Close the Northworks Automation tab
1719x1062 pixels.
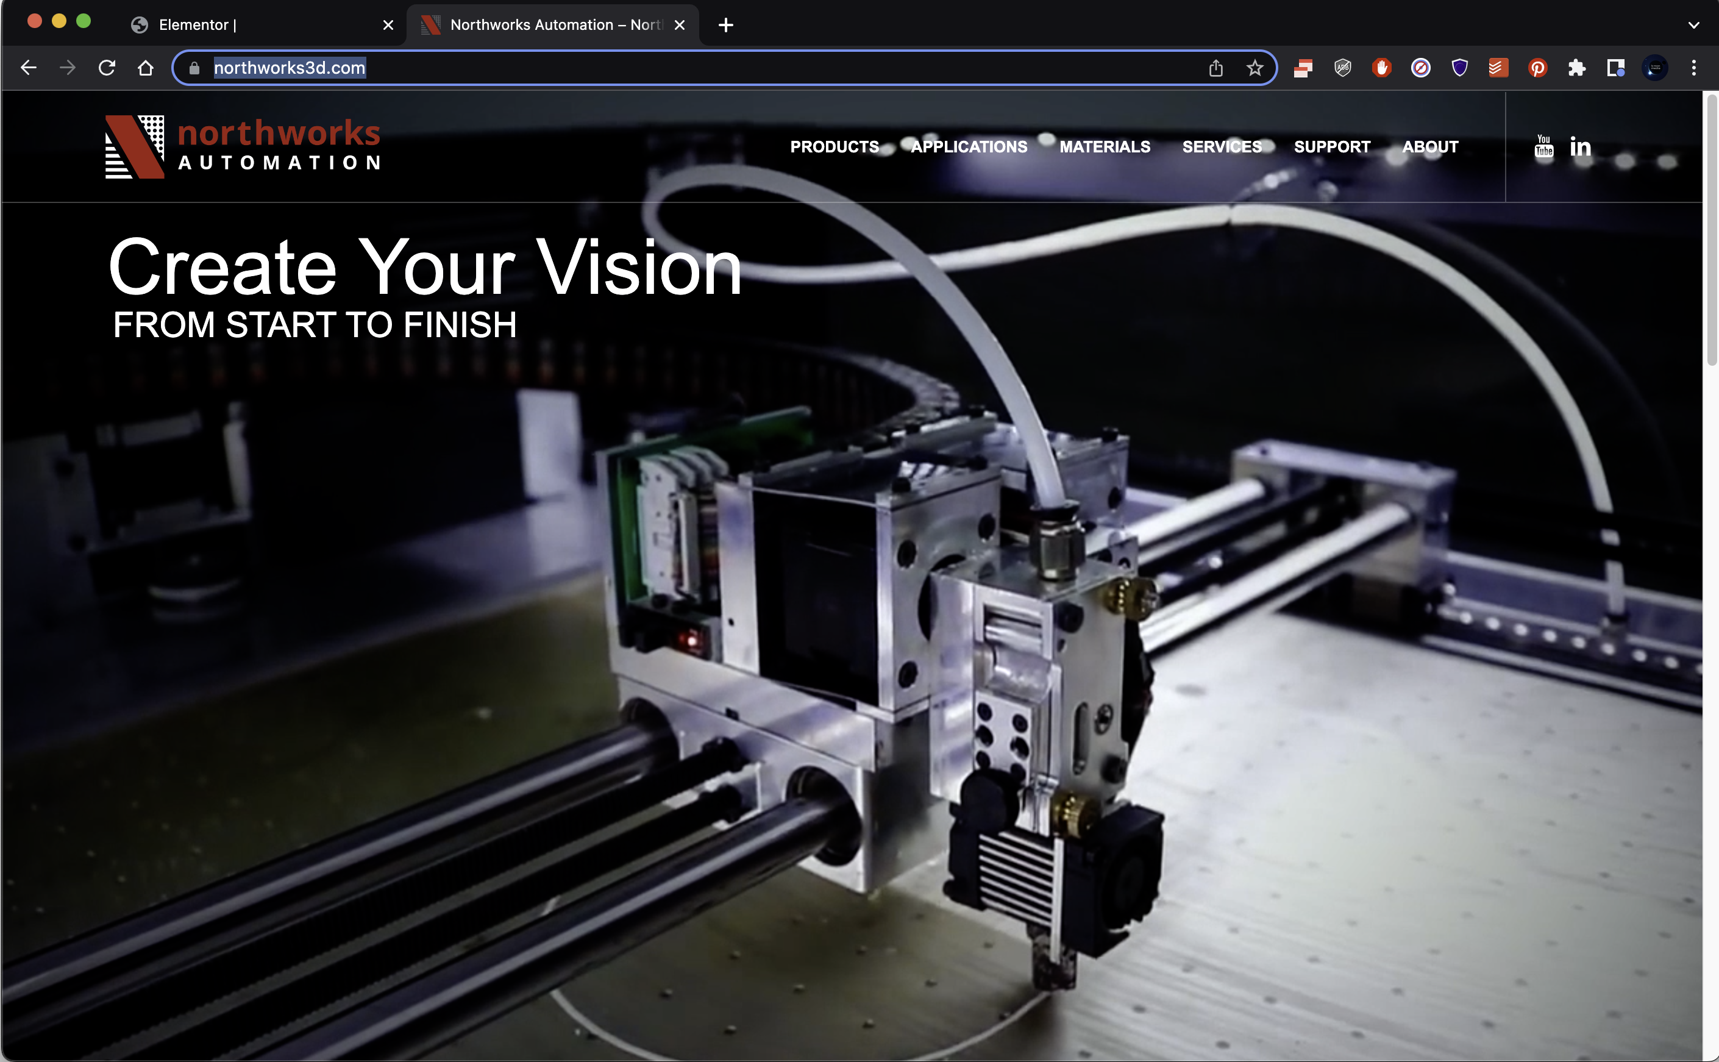(x=679, y=25)
